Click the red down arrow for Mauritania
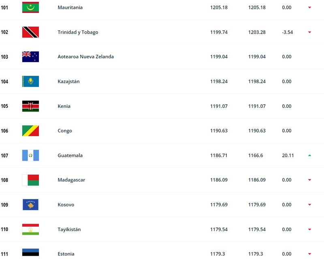This screenshot has height=259, width=324. [309, 7]
